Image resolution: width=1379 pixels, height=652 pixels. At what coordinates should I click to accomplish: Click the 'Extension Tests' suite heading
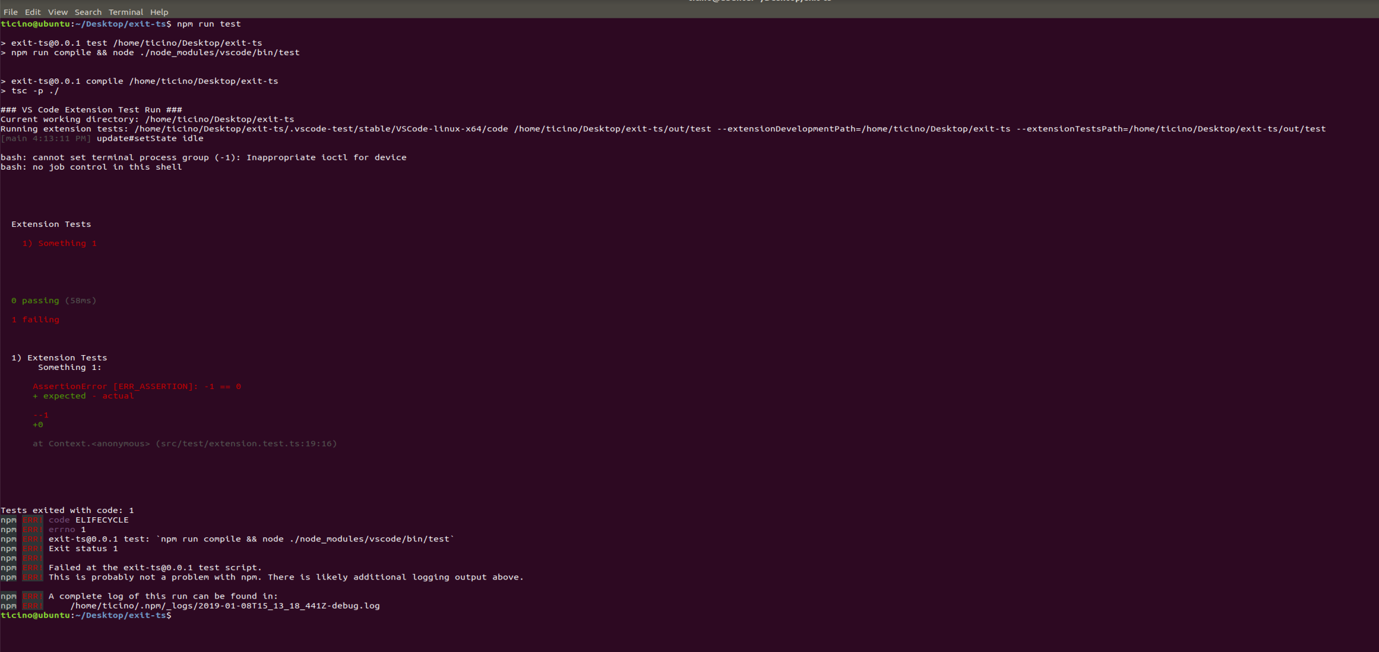pyautogui.click(x=51, y=224)
